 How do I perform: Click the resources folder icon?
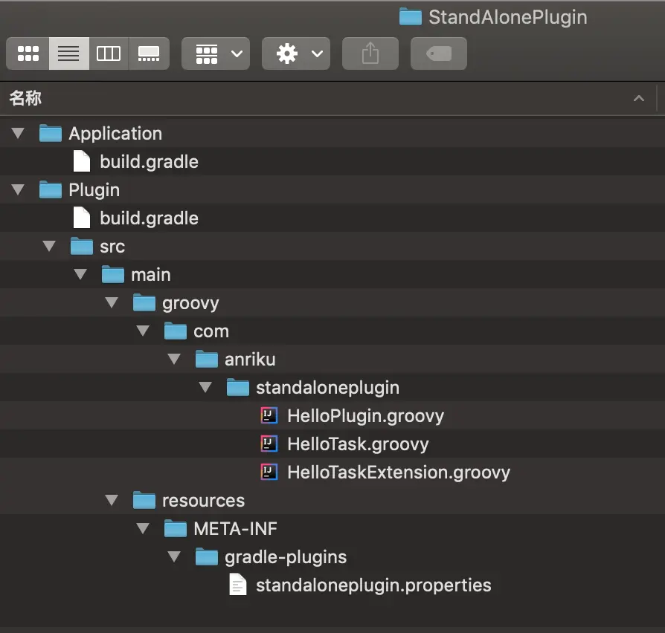(x=144, y=500)
